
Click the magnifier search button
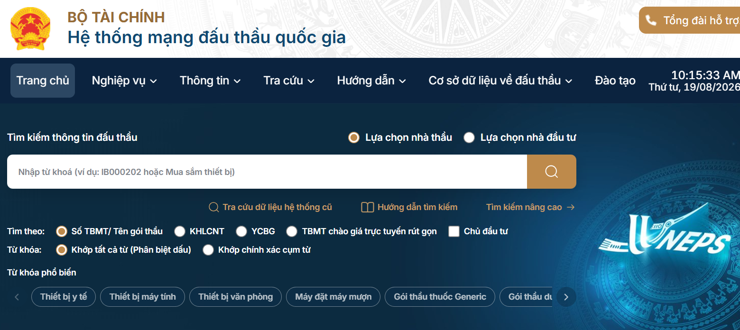click(551, 172)
